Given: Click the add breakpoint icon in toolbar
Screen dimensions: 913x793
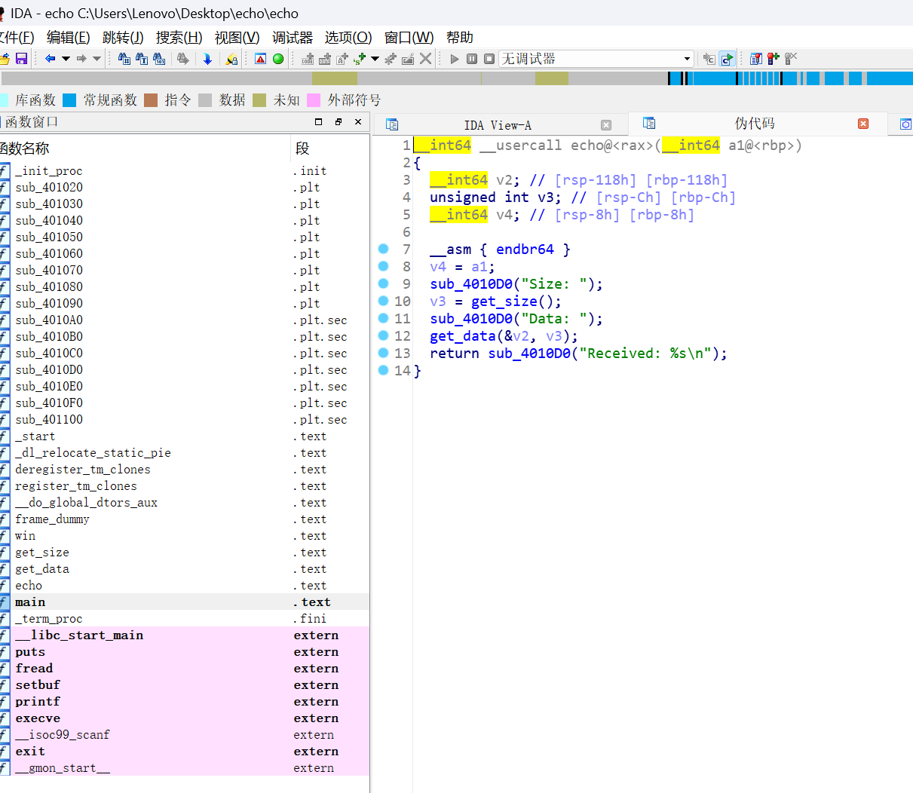Looking at the screenshot, I should point(773,59).
